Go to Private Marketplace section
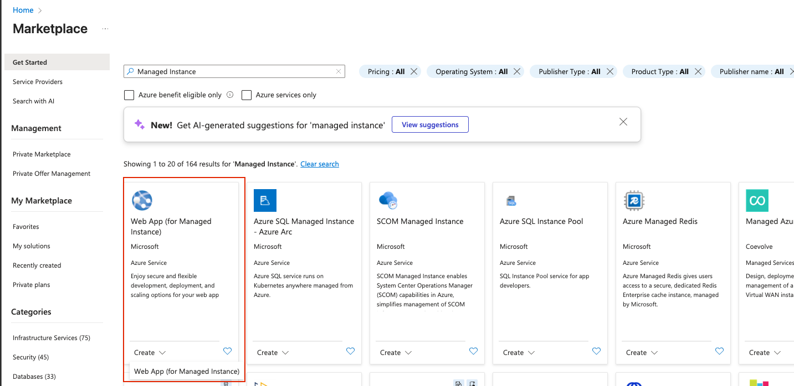The image size is (794, 386). [x=42, y=154]
